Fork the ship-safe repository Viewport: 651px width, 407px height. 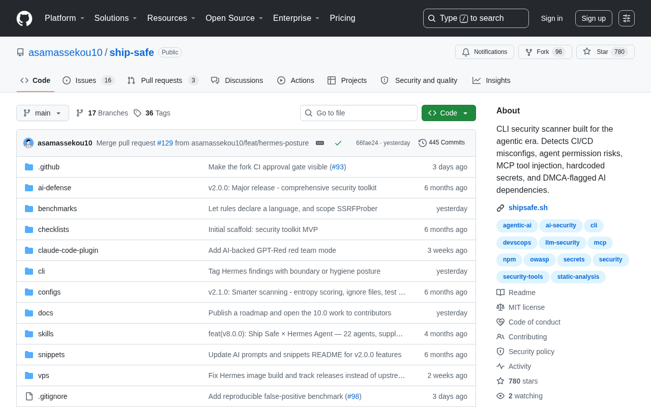[x=545, y=52]
